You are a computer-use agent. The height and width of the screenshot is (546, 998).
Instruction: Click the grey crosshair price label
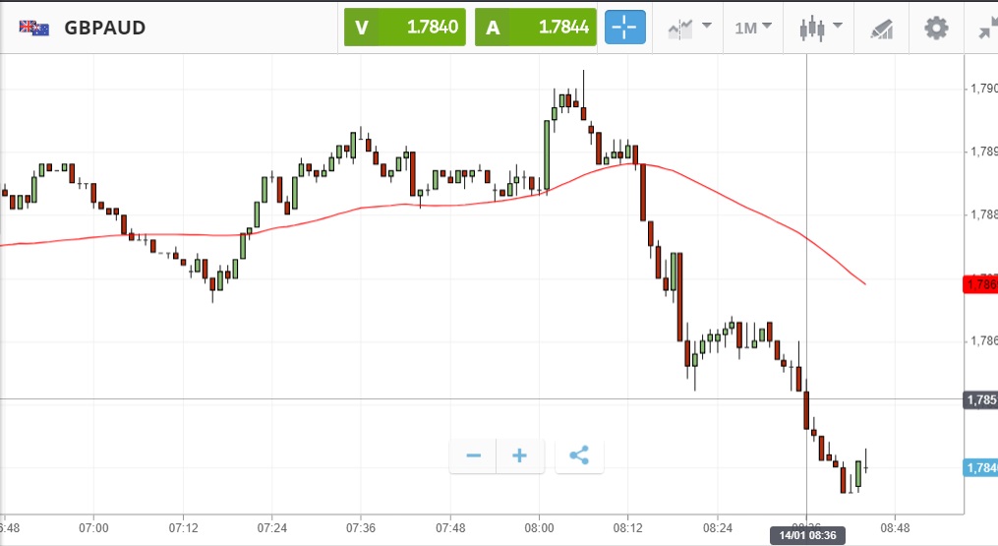tap(981, 399)
